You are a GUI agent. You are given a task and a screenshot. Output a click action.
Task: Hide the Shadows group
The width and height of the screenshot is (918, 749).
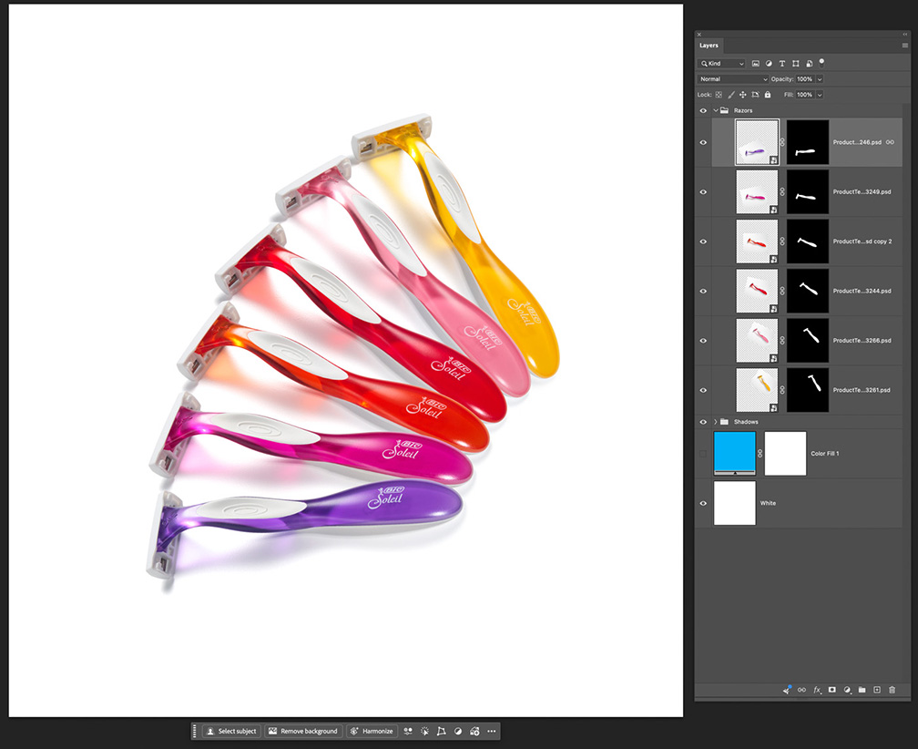click(703, 422)
